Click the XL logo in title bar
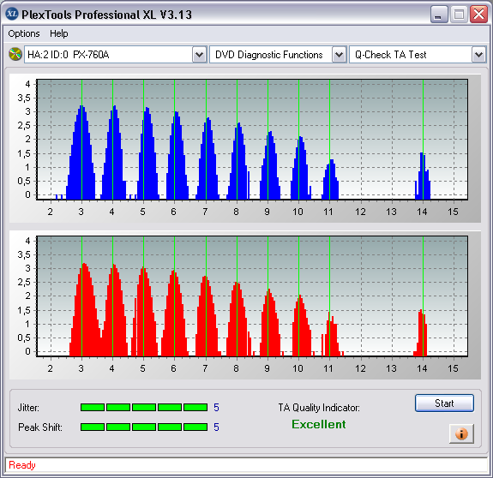 pos(12,14)
